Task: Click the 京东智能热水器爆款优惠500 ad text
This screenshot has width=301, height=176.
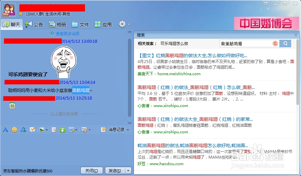Action: tap(28, 171)
